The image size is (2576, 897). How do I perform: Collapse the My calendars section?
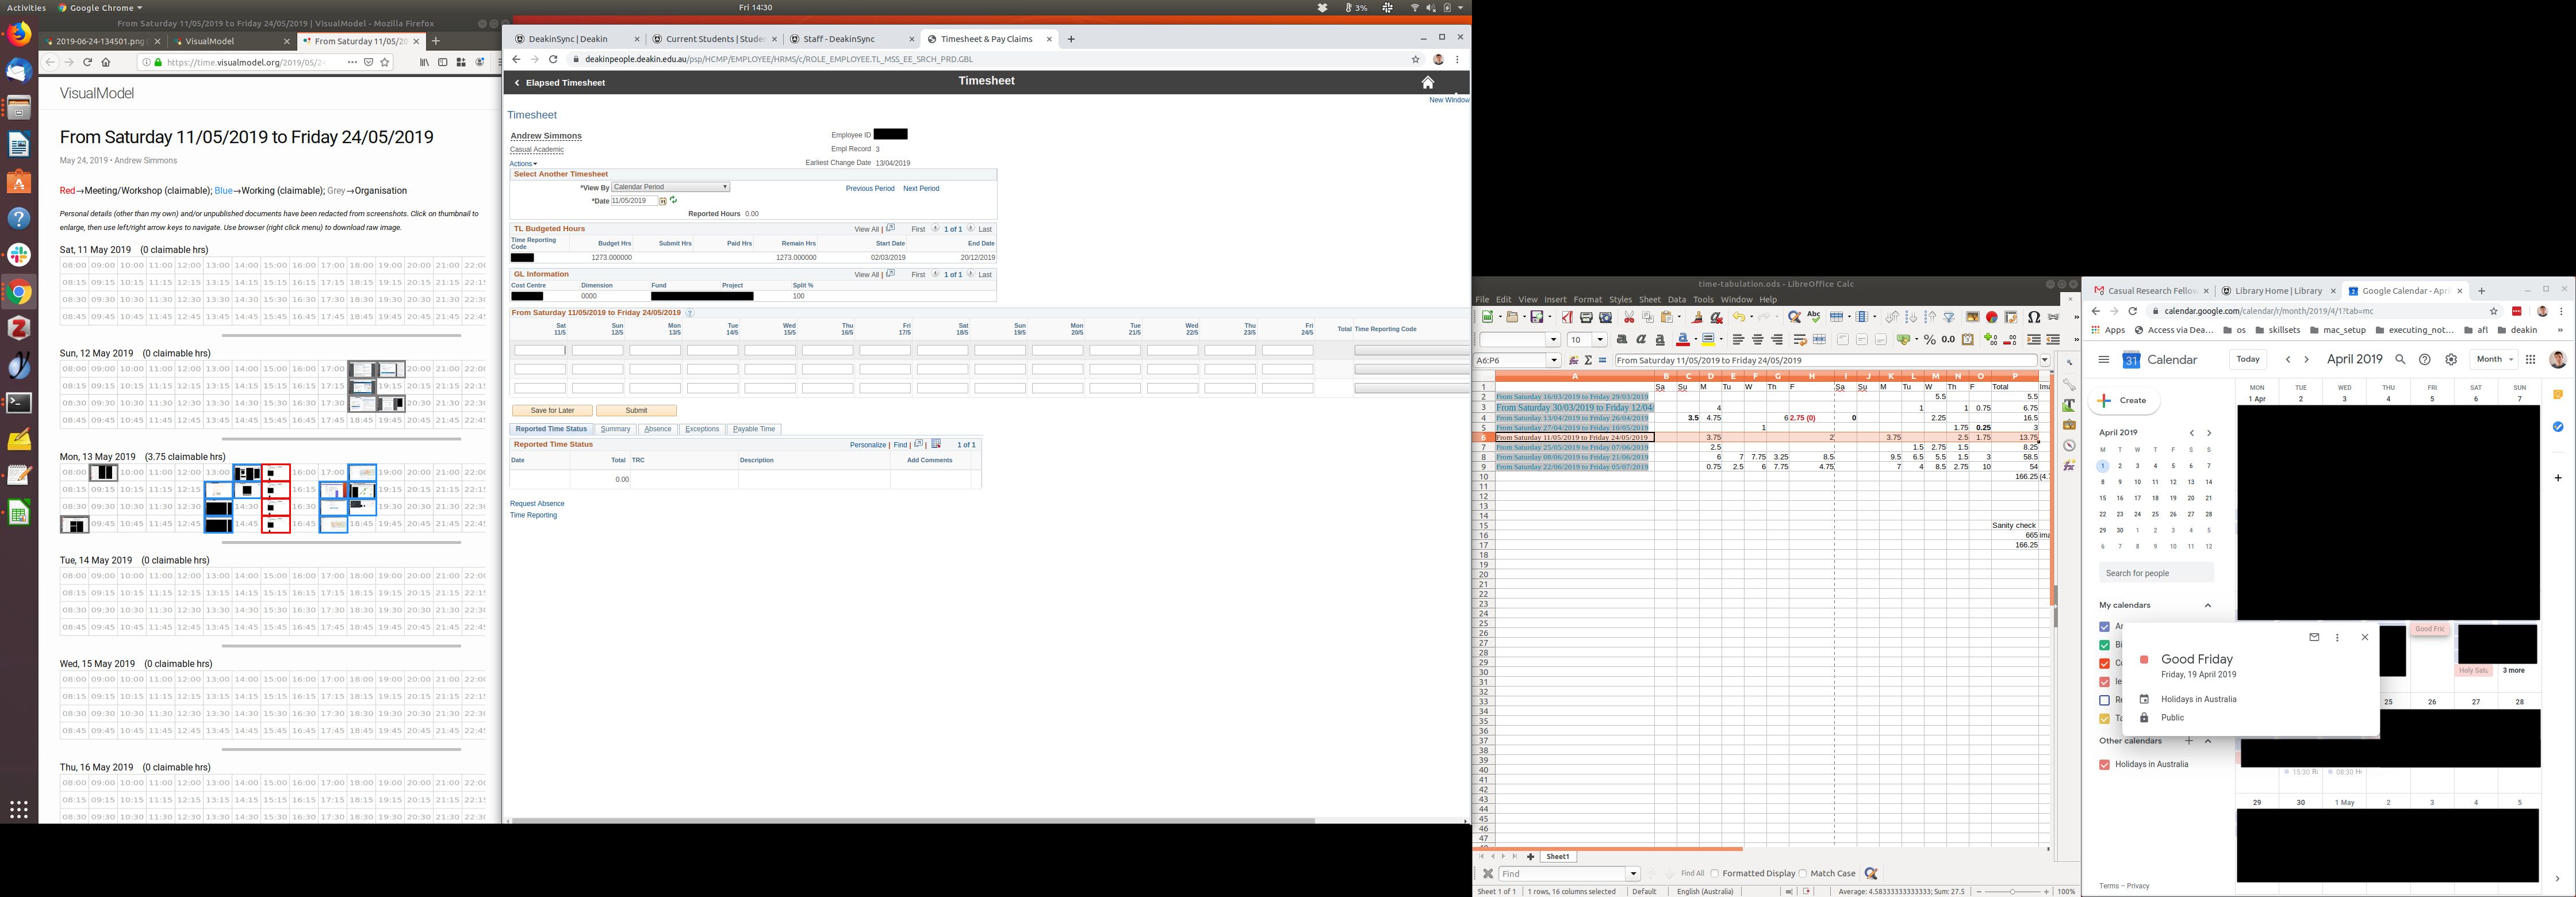(x=2208, y=606)
